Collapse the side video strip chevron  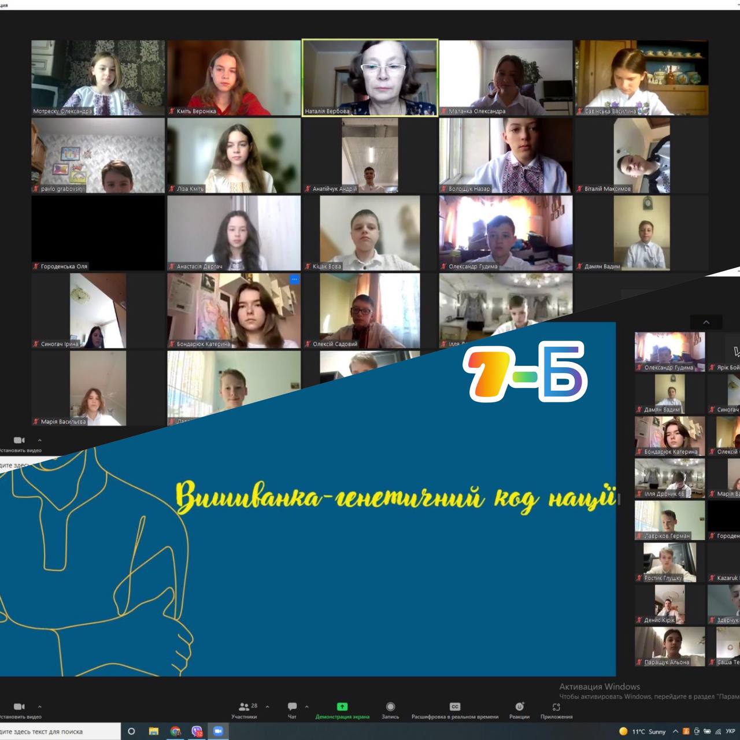coord(706,322)
